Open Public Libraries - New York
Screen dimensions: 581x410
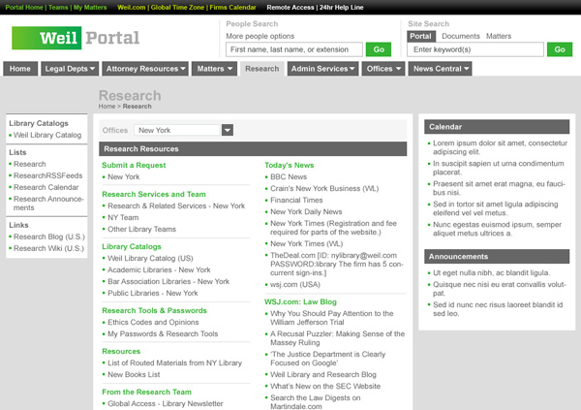pyautogui.click(x=153, y=293)
